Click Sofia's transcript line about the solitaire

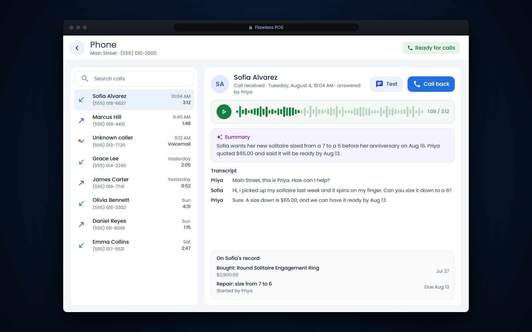coord(342,190)
